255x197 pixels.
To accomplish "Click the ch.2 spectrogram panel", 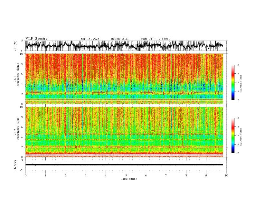I will 124,132.
